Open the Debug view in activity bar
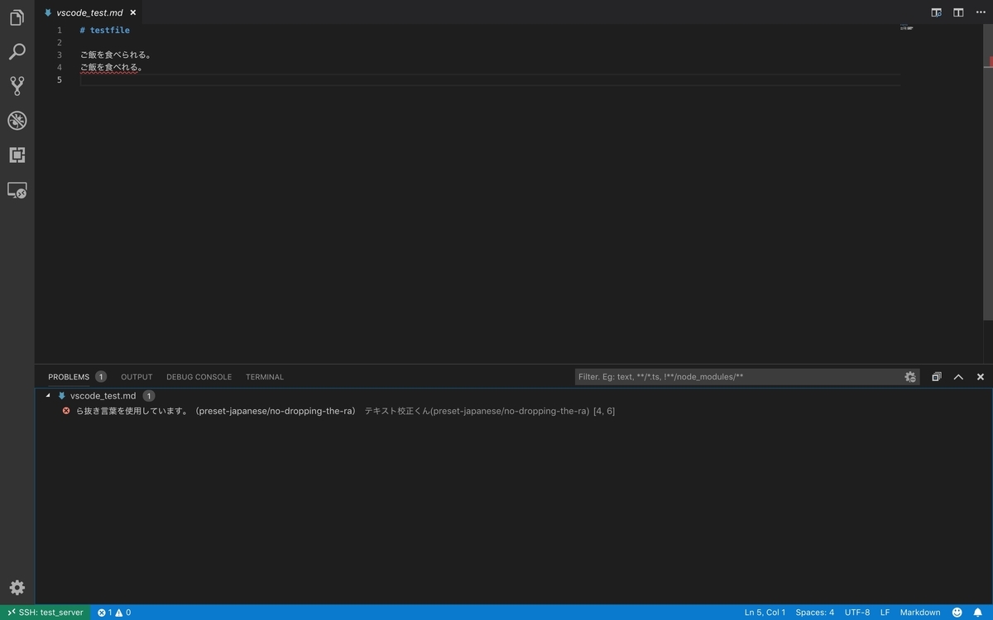This screenshot has height=620, width=993. pos(17,121)
